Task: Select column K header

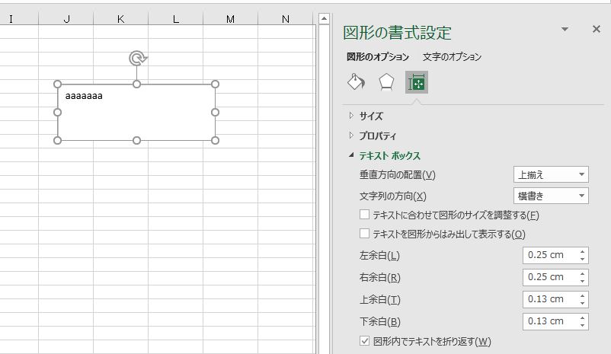Action: tap(121, 19)
